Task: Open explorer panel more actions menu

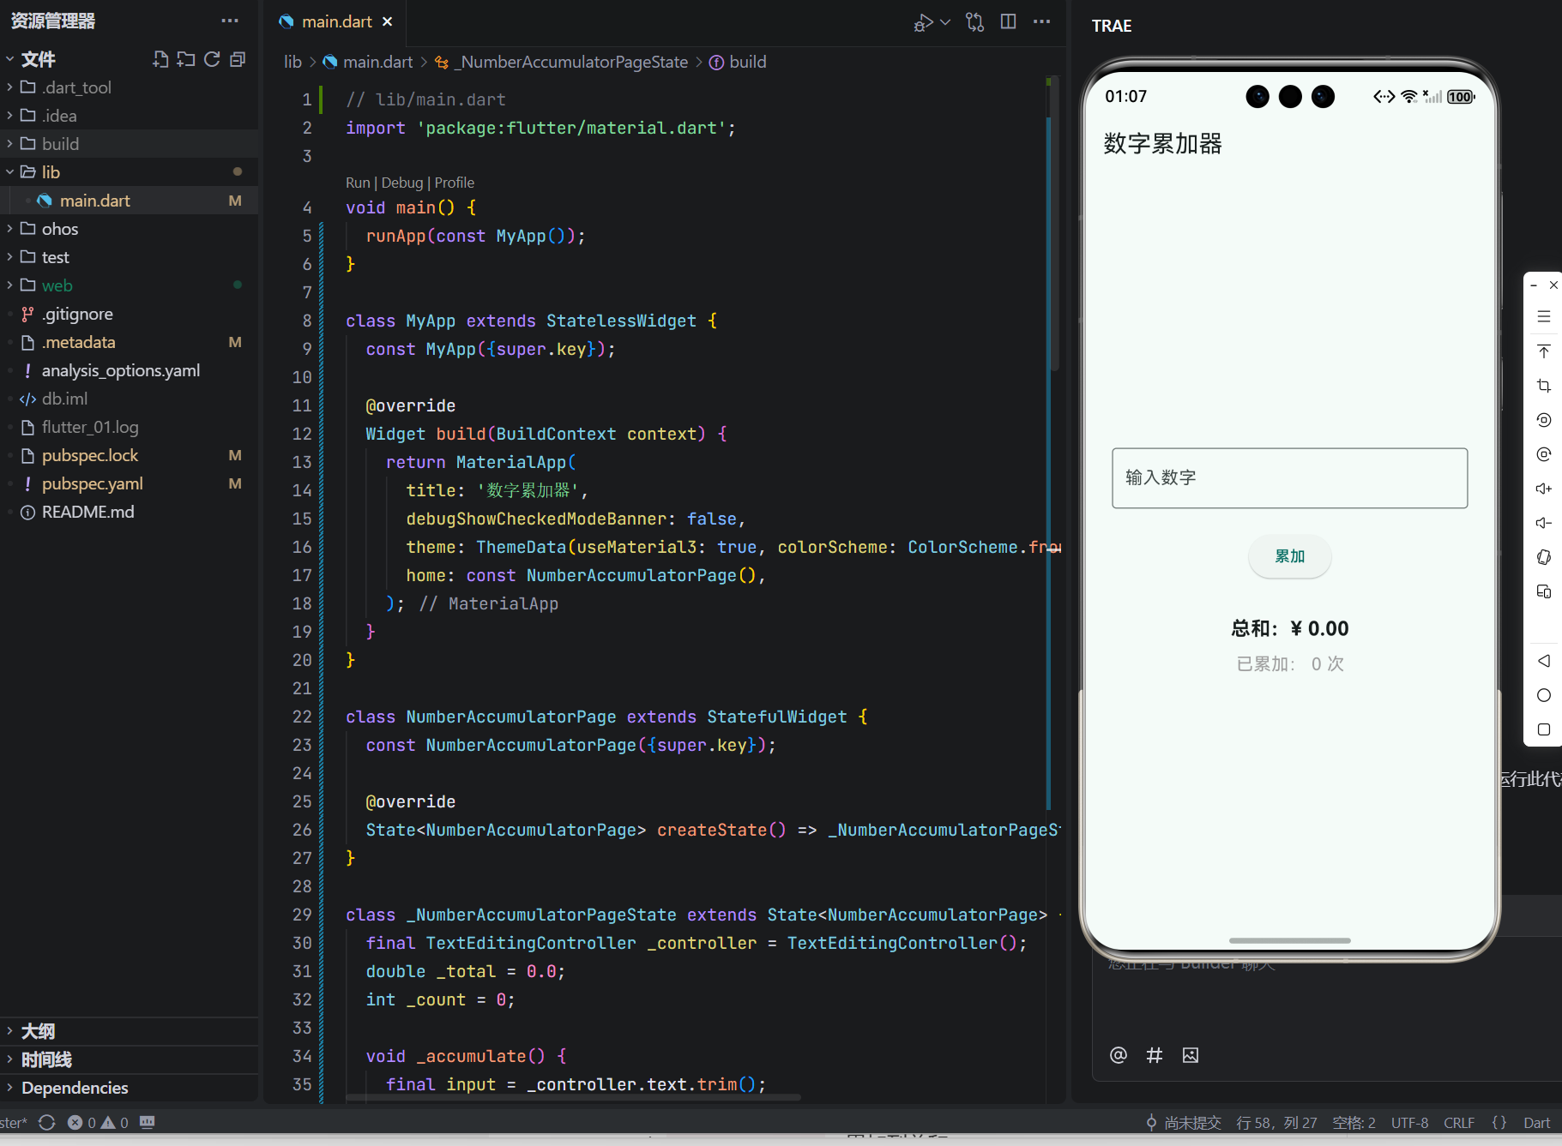Action: tap(229, 21)
